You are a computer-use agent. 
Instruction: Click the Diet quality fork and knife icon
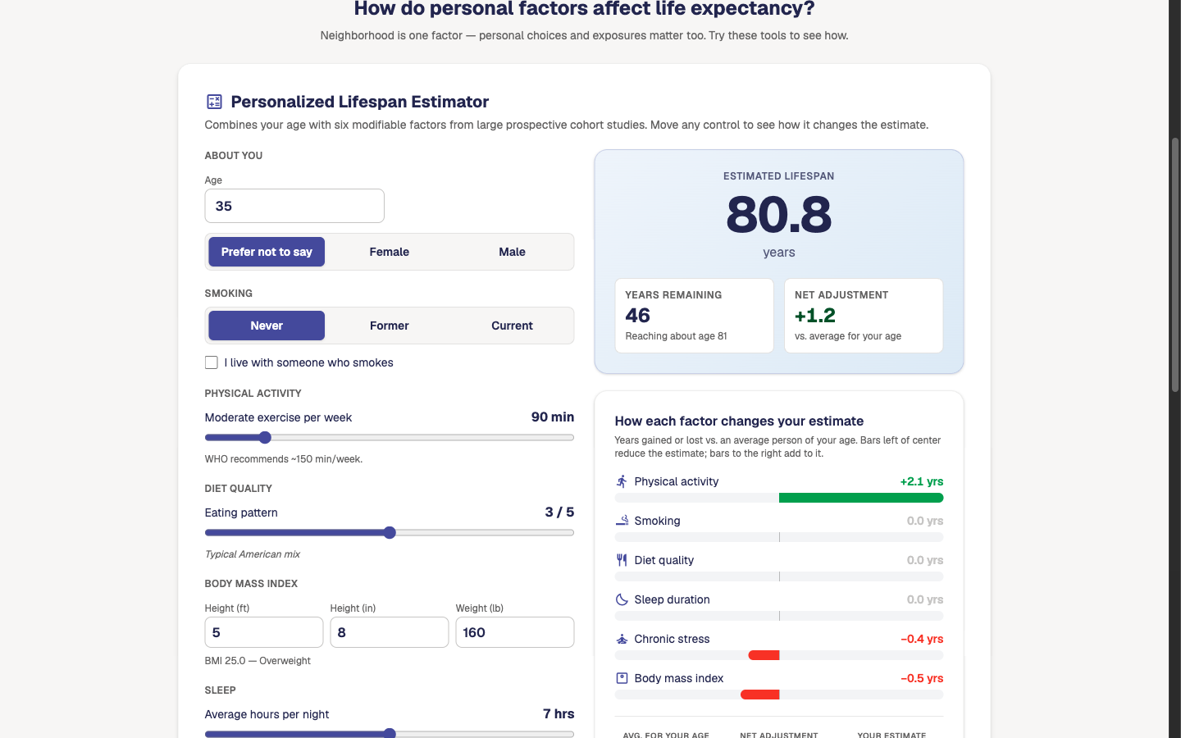(622, 560)
